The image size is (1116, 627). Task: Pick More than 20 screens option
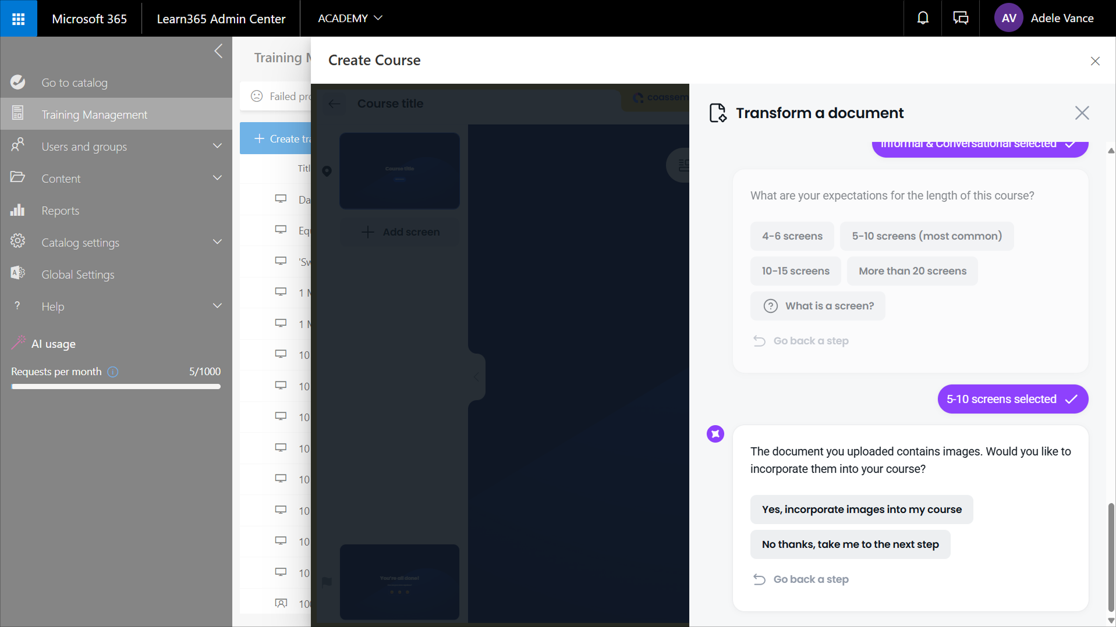(x=912, y=271)
